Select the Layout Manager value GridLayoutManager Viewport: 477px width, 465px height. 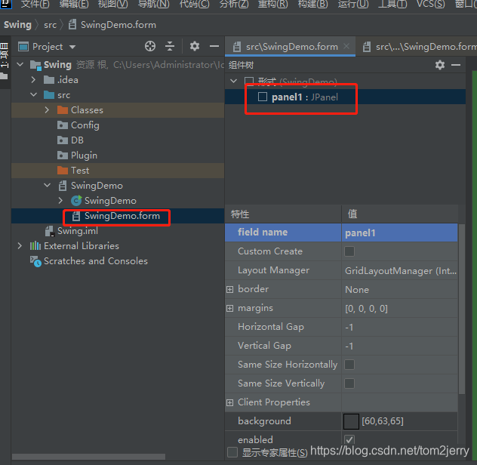pos(400,270)
